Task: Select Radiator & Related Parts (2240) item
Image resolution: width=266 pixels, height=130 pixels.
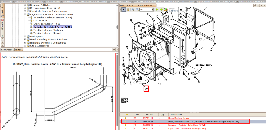Action: [53, 27]
